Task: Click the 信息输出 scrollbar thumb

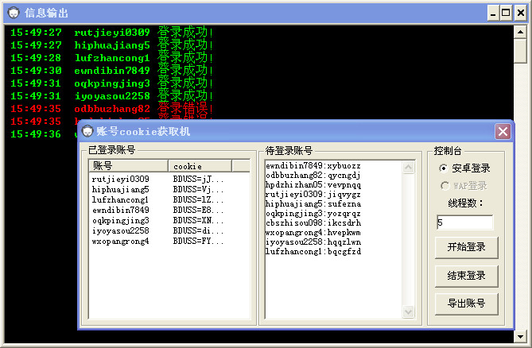Action: click(520, 51)
